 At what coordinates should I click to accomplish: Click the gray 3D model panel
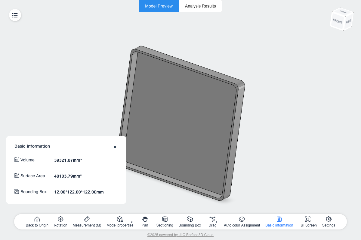point(184,120)
